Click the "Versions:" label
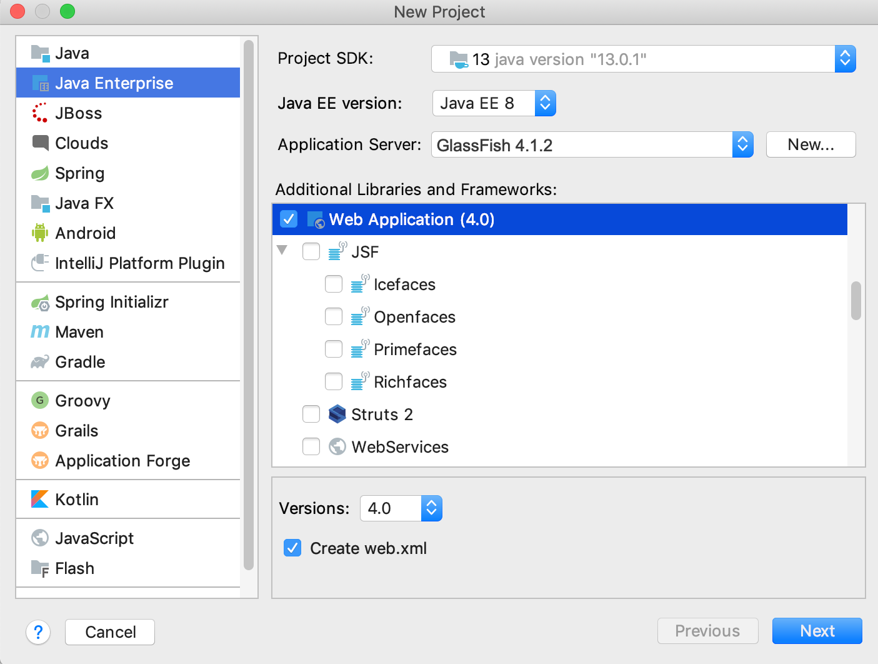Image resolution: width=878 pixels, height=664 pixels. (x=314, y=508)
